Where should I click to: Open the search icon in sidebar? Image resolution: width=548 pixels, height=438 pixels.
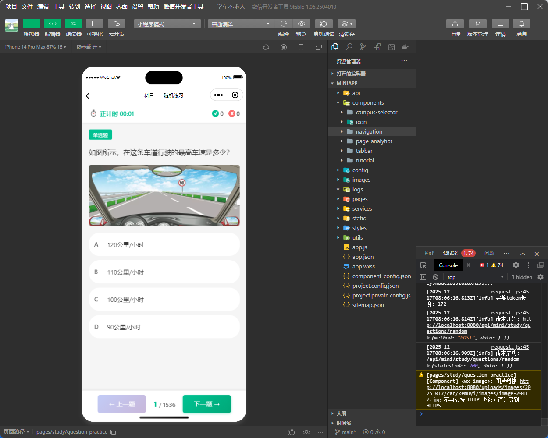pos(349,47)
